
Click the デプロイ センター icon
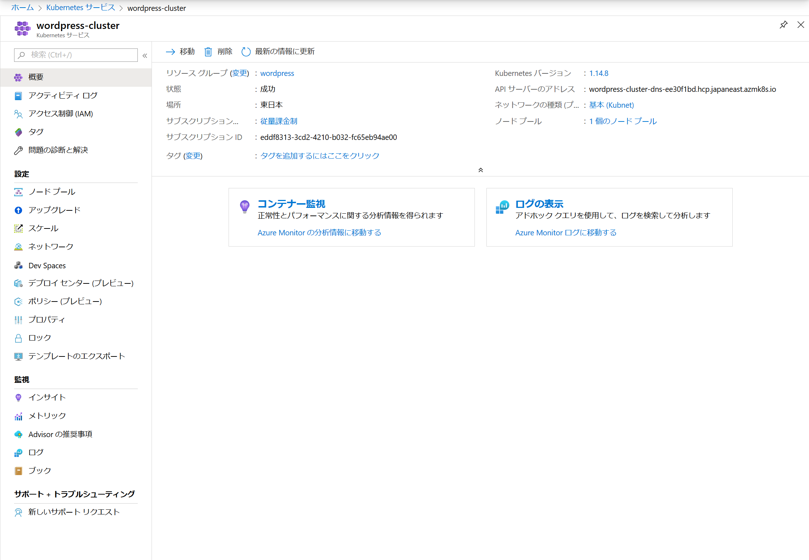point(18,283)
